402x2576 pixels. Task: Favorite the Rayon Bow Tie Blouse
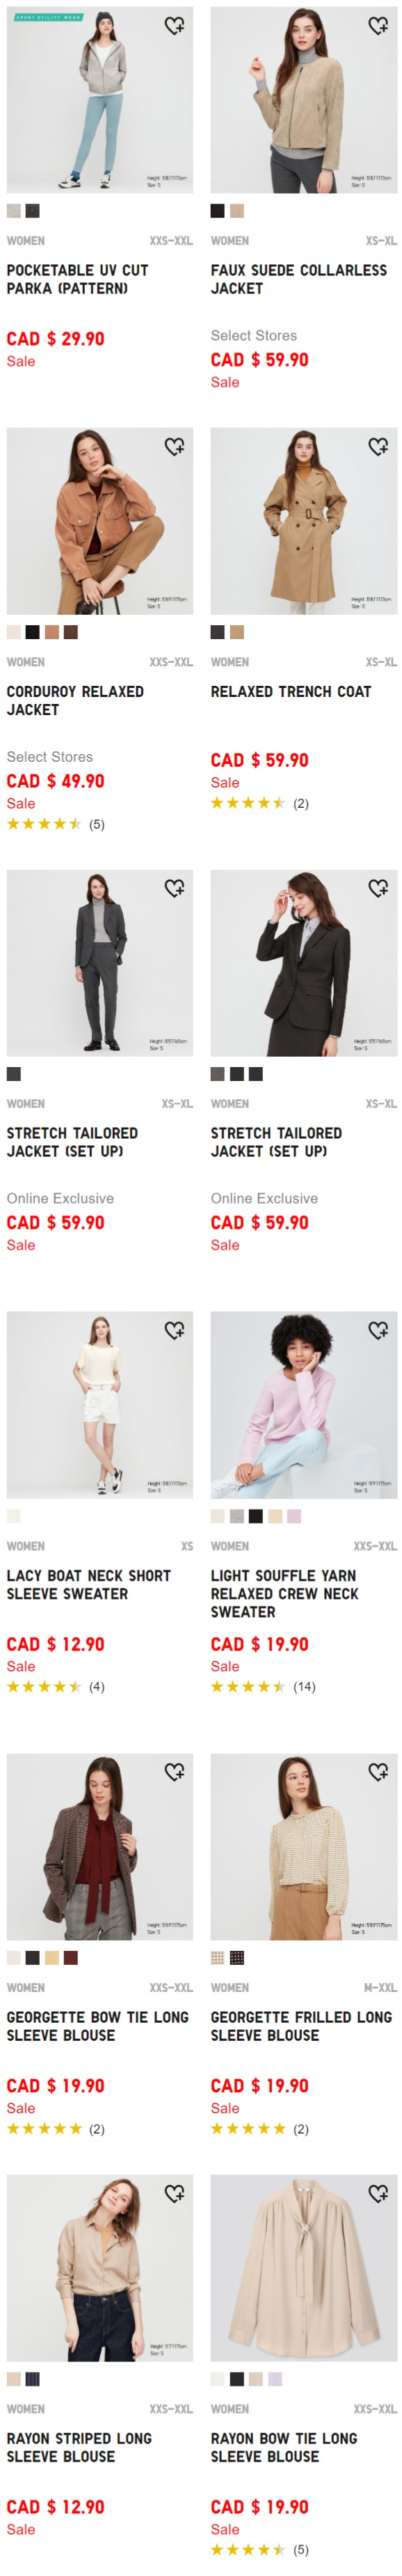377,2193
